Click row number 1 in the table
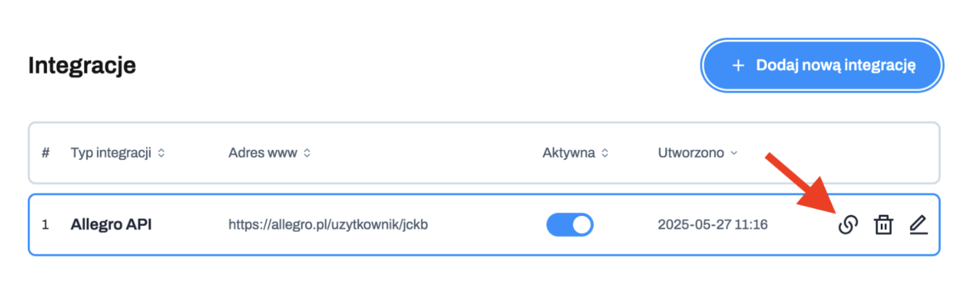 45,225
